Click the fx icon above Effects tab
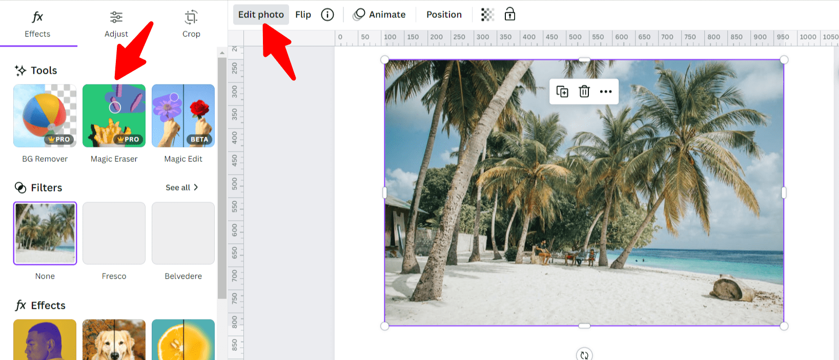 tap(37, 17)
